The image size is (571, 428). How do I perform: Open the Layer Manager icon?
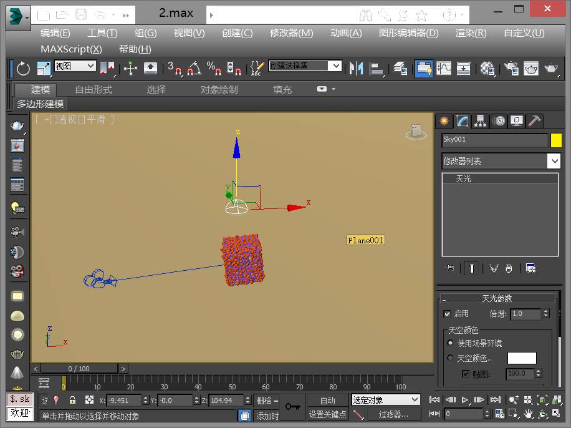click(401, 68)
